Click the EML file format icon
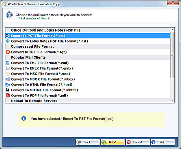 [x=8, y=63]
